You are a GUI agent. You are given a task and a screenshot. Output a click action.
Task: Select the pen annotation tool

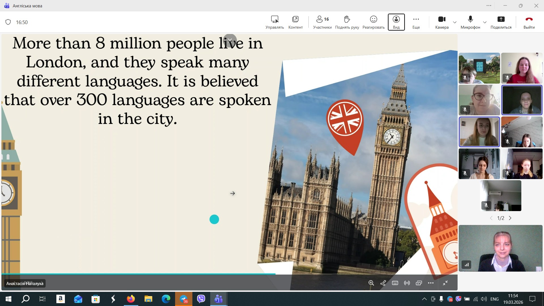(x=383, y=283)
